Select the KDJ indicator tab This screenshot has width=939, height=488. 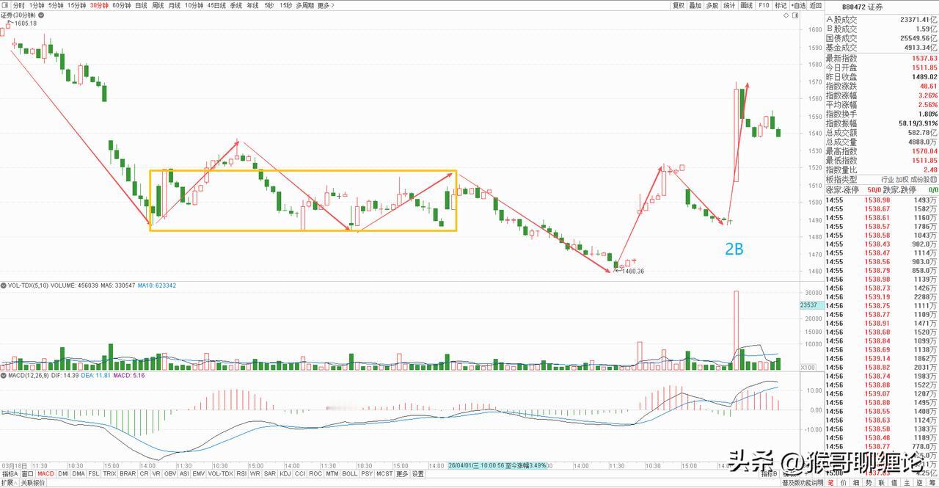(285, 474)
